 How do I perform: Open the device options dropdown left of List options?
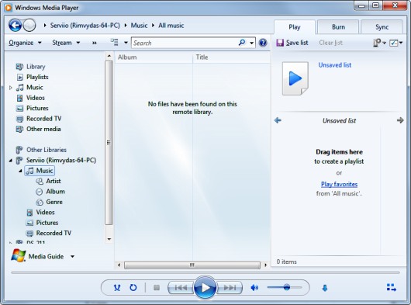[379, 43]
